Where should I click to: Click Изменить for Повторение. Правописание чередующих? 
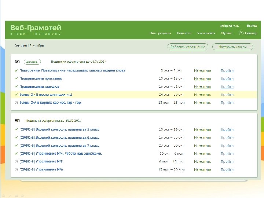(202, 70)
